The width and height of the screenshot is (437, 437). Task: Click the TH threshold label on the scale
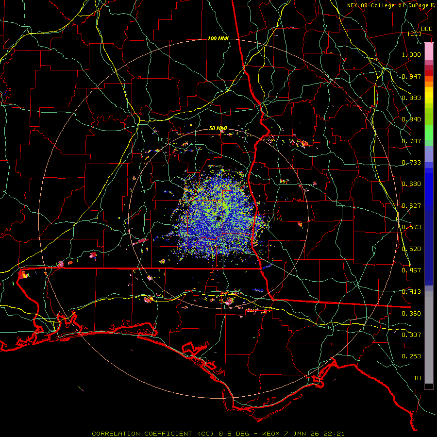(417, 378)
